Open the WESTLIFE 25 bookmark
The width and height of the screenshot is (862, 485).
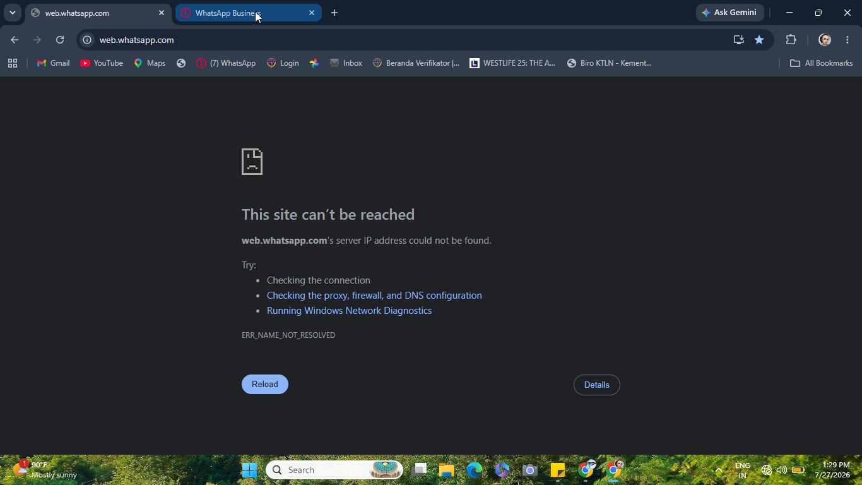click(512, 63)
